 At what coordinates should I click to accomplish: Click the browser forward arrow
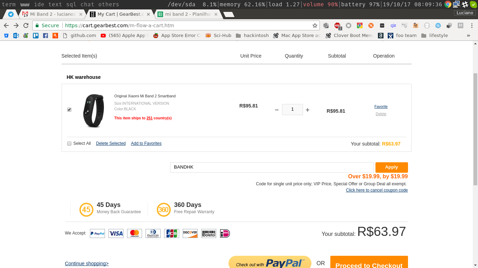pos(16,25)
